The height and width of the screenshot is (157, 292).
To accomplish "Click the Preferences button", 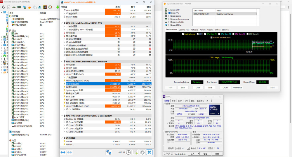I will 237,88.
